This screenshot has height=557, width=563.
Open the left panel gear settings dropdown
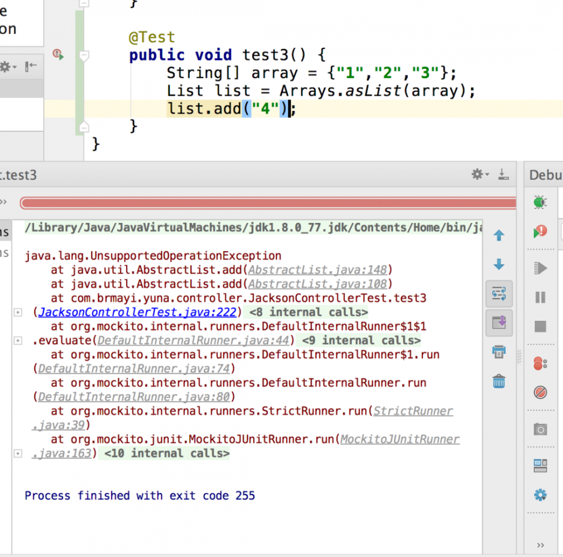pos(8,67)
